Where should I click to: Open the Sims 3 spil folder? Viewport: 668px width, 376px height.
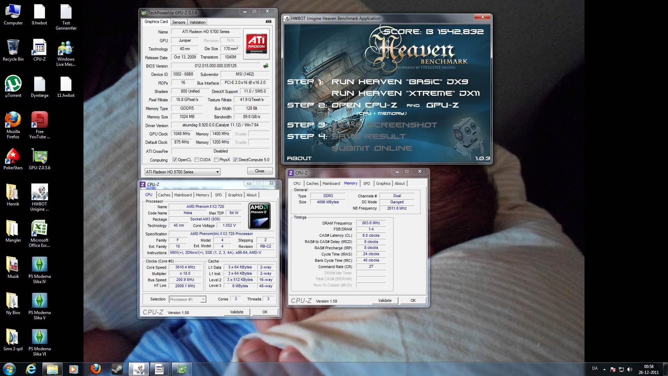click(13, 340)
